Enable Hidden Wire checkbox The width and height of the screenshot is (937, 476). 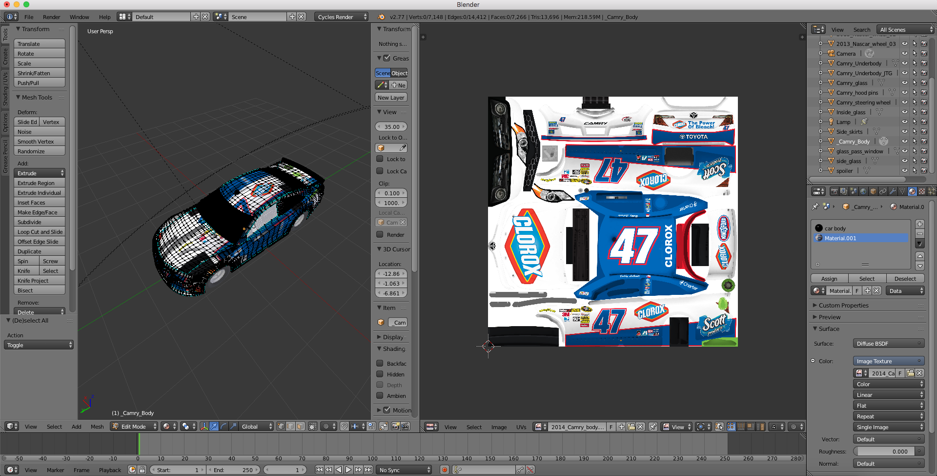[380, 374]
